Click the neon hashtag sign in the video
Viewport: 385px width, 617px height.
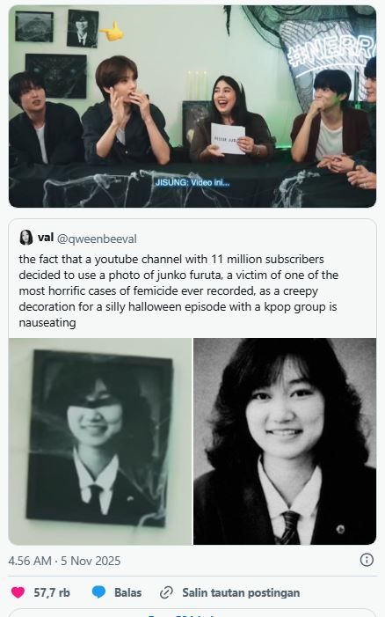[x=332, y=51]
